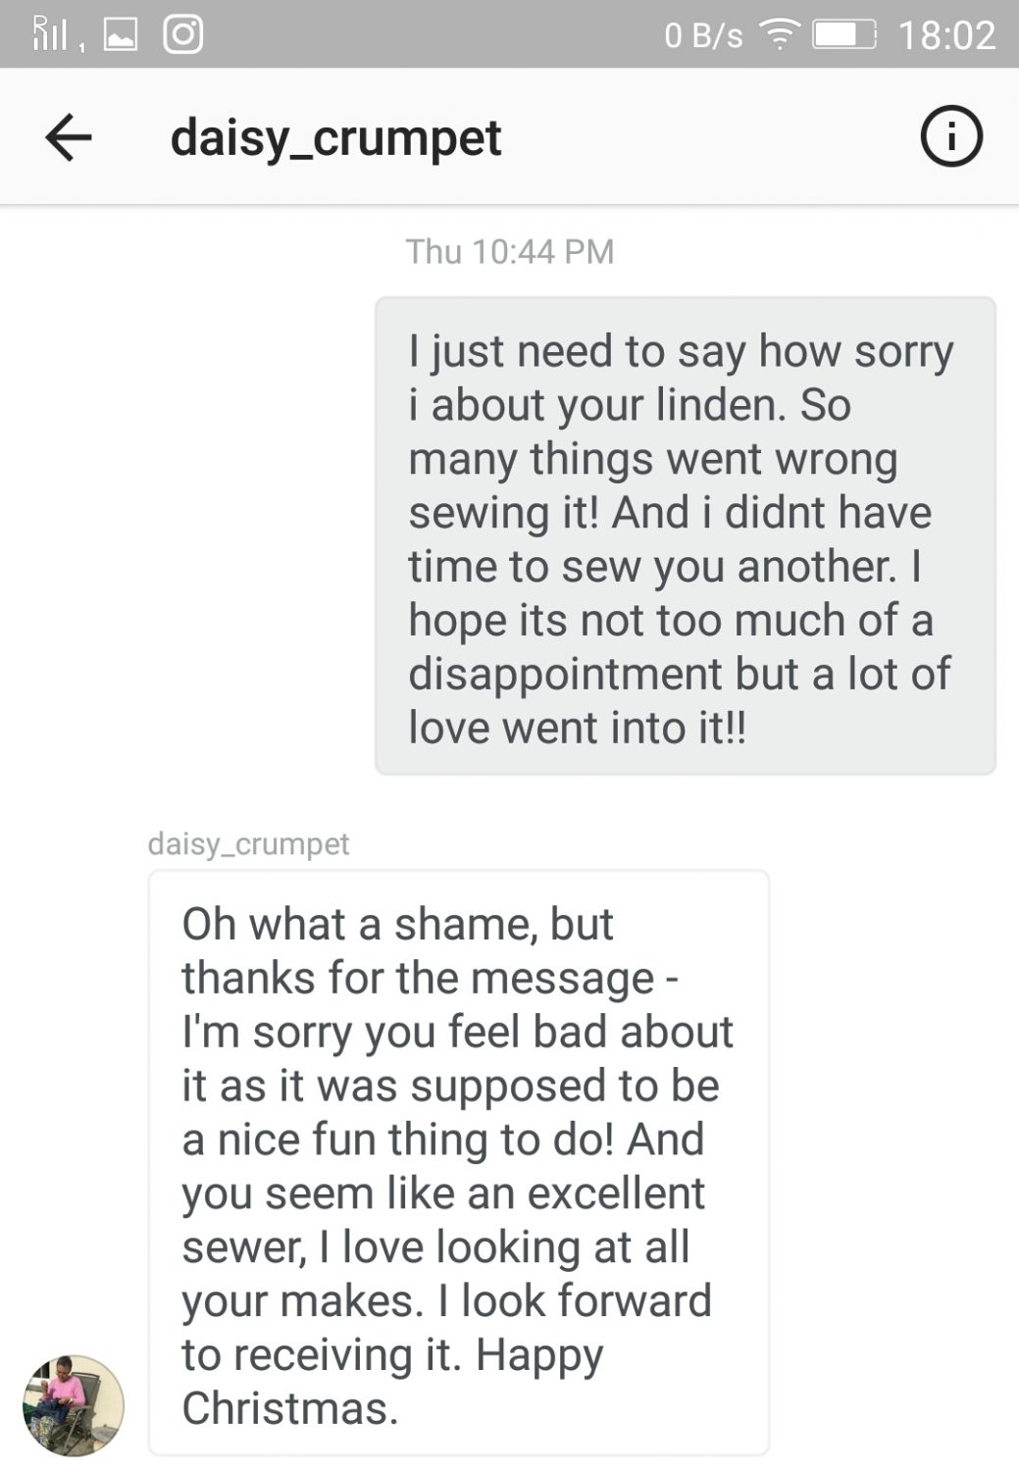Open daisy_crumpet profile from header title
Image resolution: width=1019 pixels, height=1471 pixels.
336,137
